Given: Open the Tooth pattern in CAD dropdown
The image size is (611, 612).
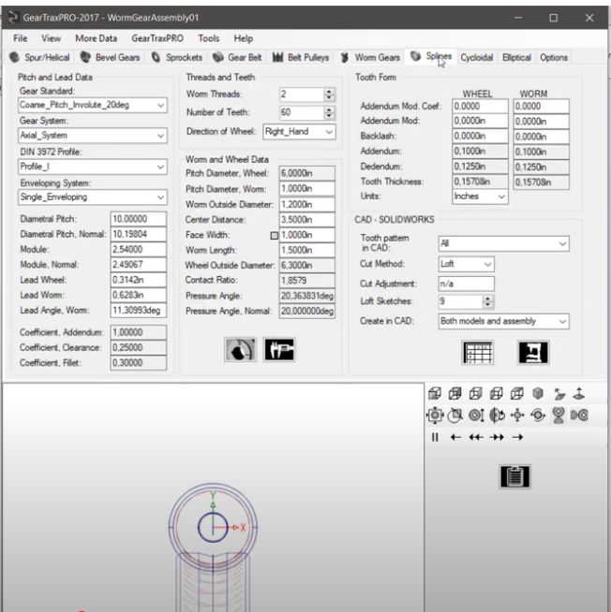Looking at the screenshot, I should click(x=503, y=244).
